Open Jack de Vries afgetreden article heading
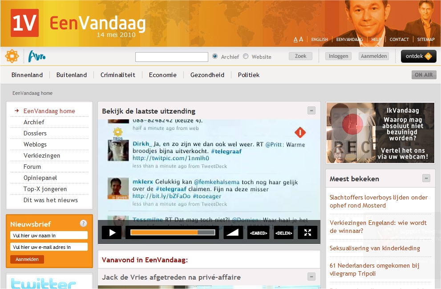The image size is (441, 289). (x=171, y=277)
